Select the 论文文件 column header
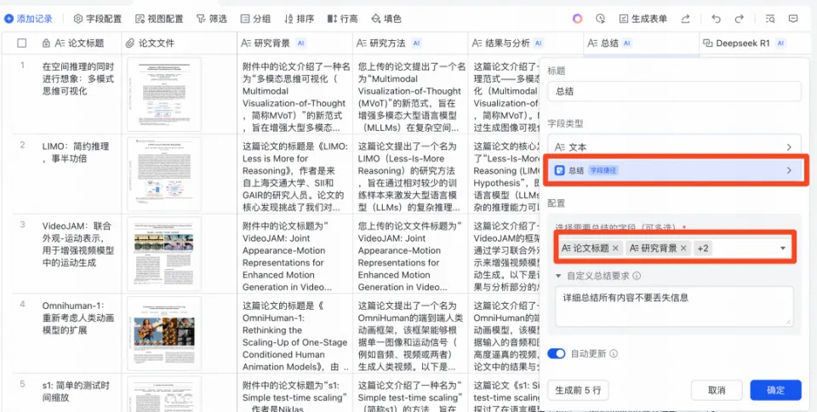The height and width of the screenshot is (412, 817). tap(180, 43)
